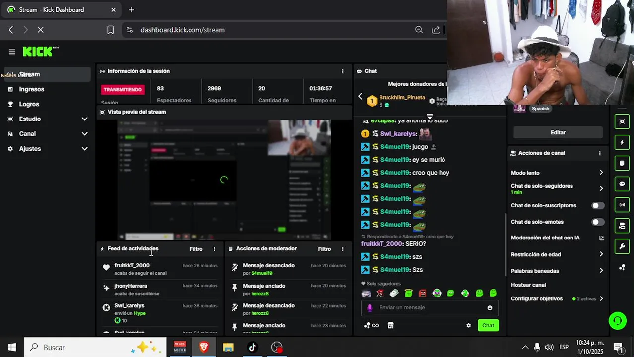Open the channel actions widget in right rail
This screenshot has width=634, height=357.
point(622,226)
